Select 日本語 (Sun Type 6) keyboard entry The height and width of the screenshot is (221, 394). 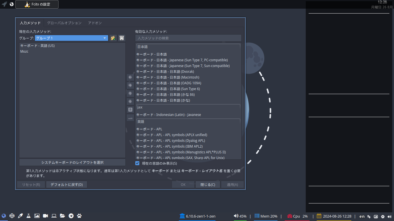point(188,89)
